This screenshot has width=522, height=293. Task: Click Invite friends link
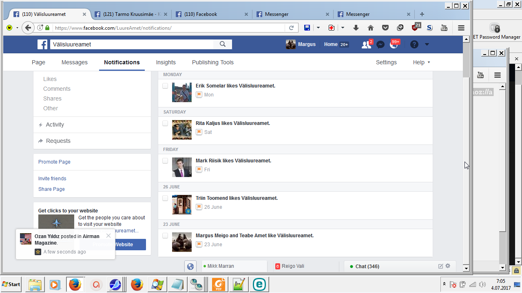pos(52,179)
